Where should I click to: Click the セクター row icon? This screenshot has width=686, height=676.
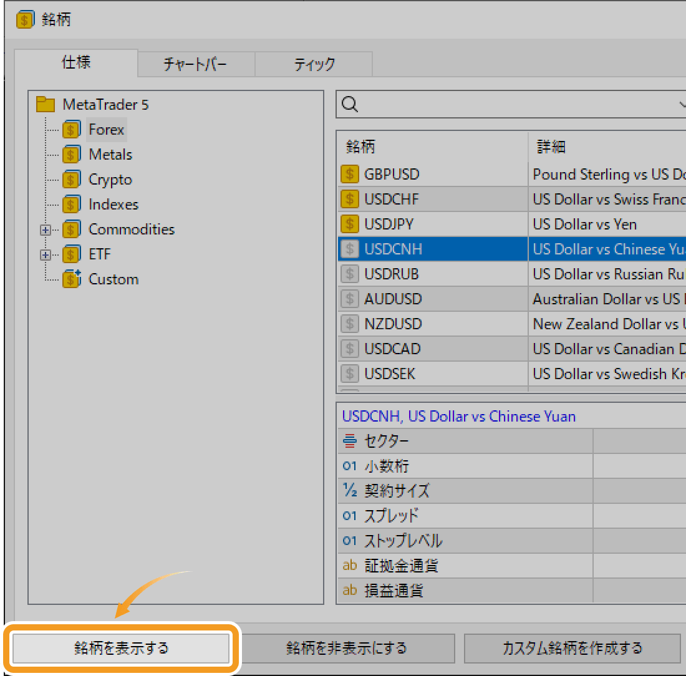pyautogui.click(x=350, y=441)
